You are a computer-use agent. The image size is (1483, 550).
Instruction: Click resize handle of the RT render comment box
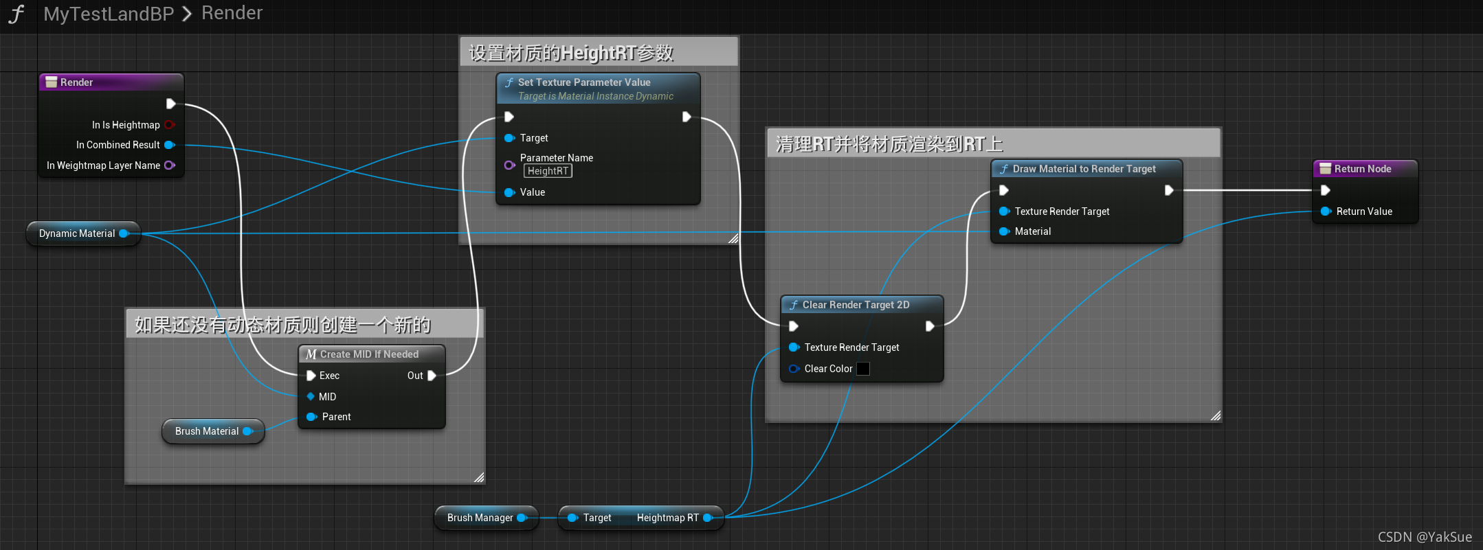coord(1216,415)
